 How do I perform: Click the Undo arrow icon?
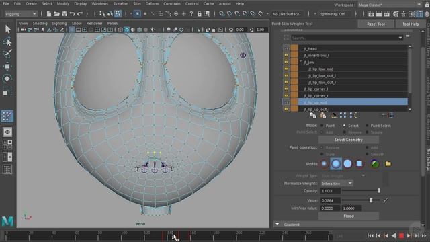pyautogui.click(x=72, y=14)
